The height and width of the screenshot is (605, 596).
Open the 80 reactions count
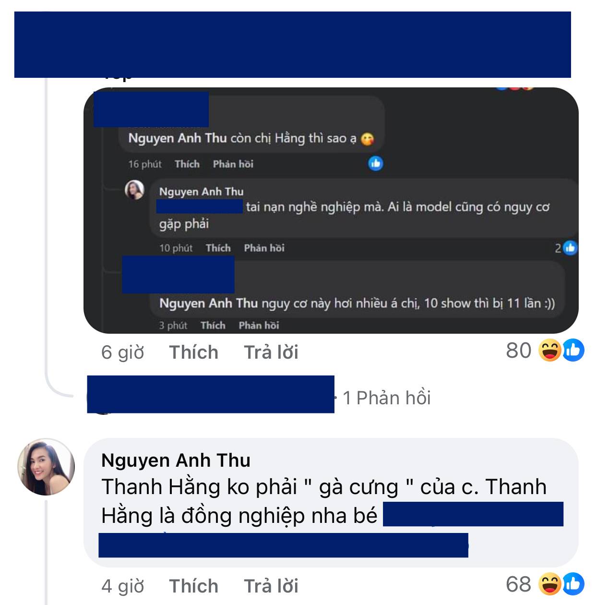[519, 351]
